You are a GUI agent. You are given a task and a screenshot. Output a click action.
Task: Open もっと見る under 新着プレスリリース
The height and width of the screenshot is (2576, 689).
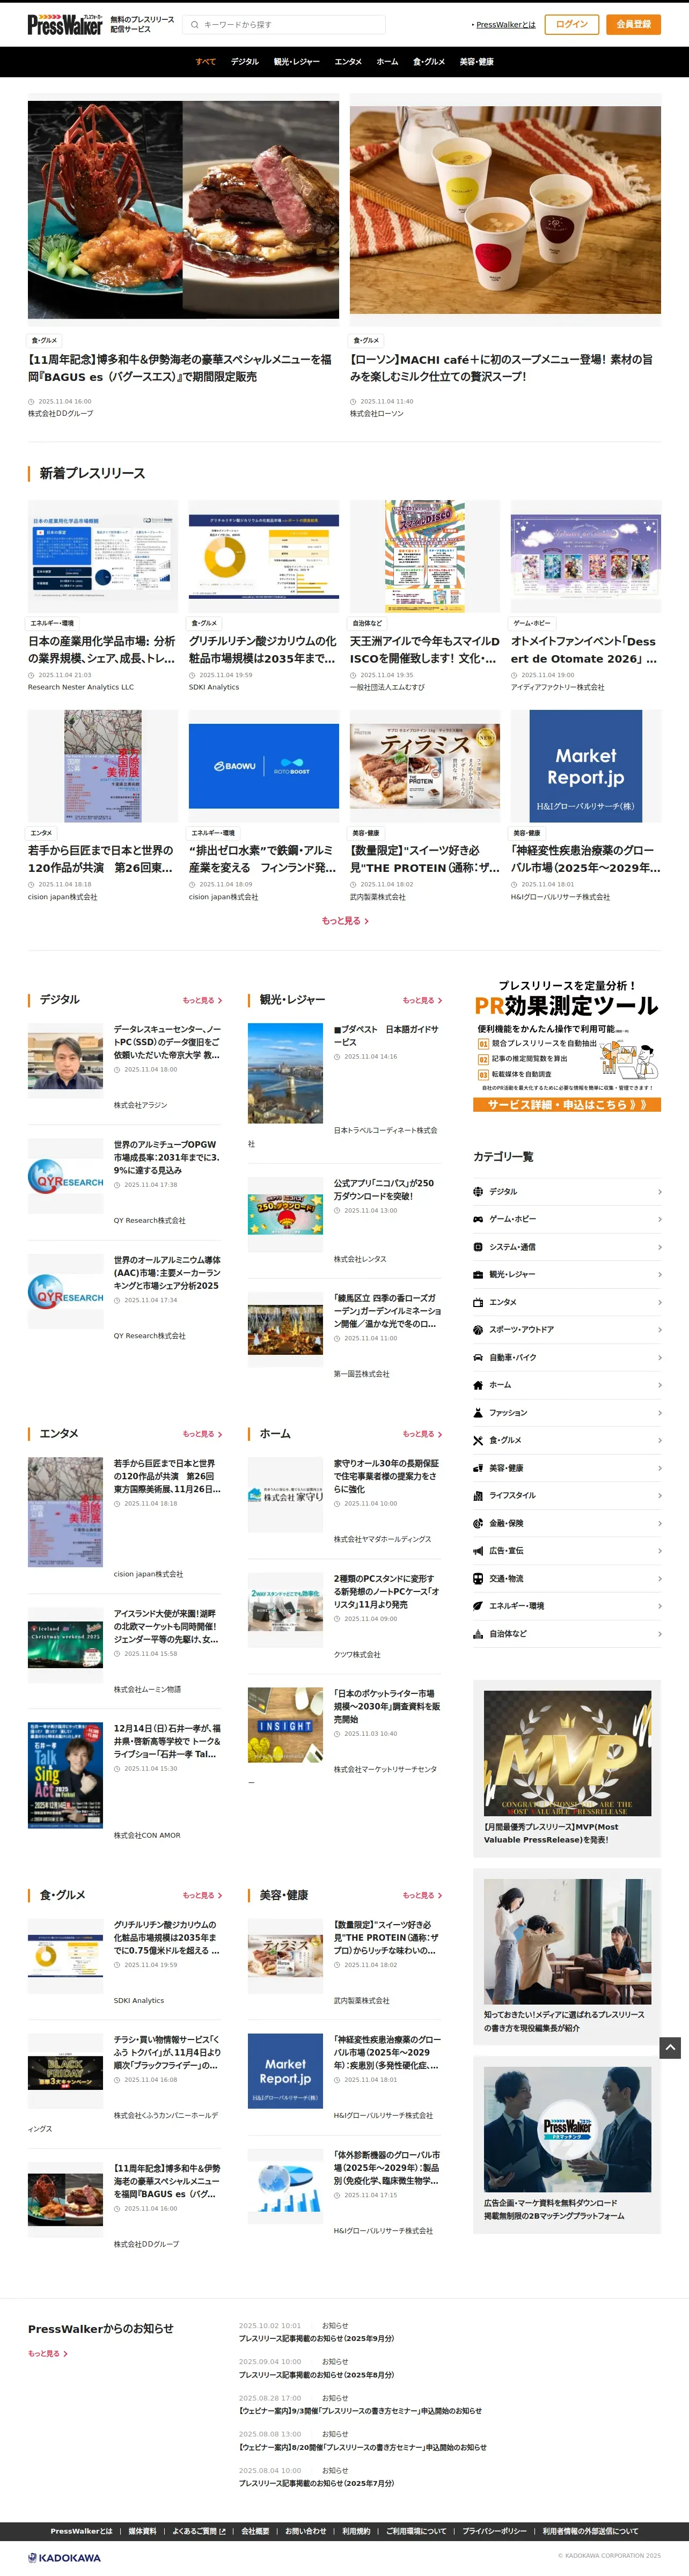[344, 920]
